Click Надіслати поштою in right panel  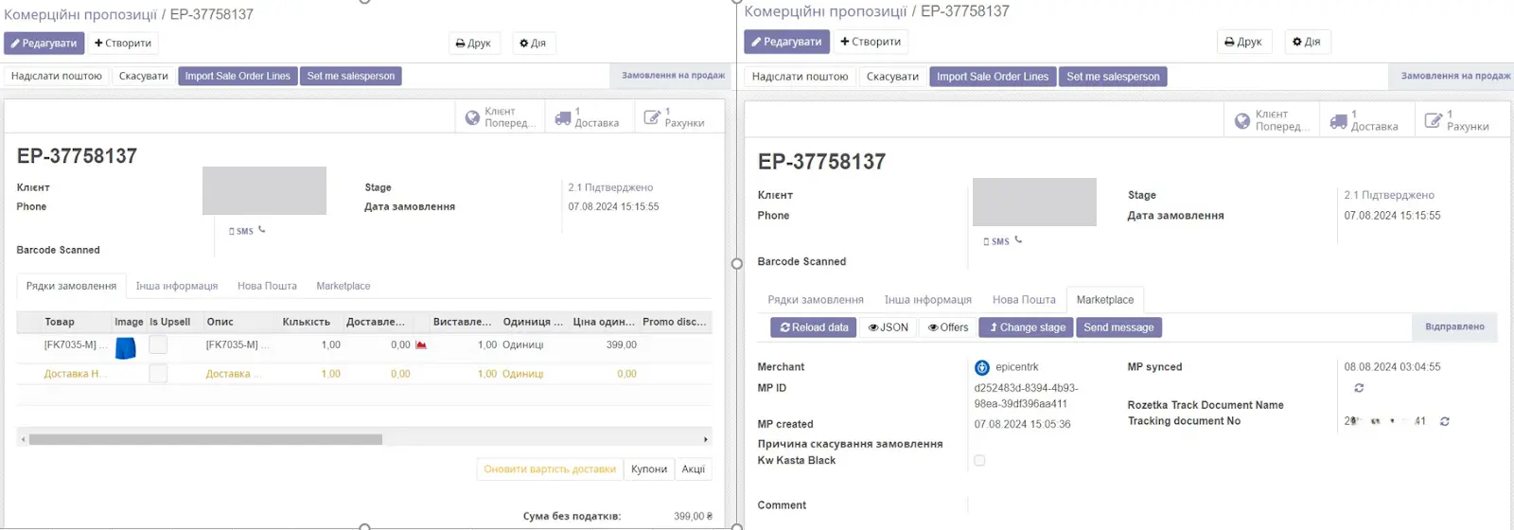click(800, 77)
